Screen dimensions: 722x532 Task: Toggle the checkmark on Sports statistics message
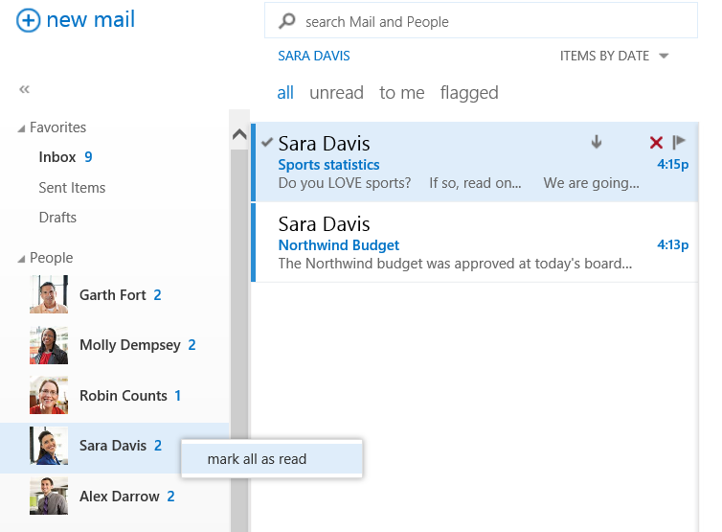click(266, 142)
